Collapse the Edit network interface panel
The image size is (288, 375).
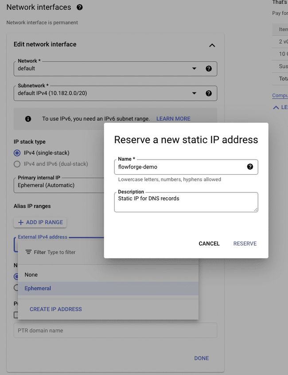click(212, 45)
